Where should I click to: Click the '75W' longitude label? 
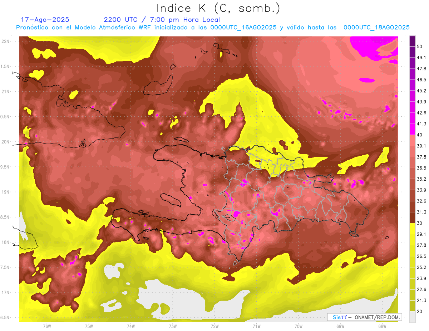click(89, 326)
